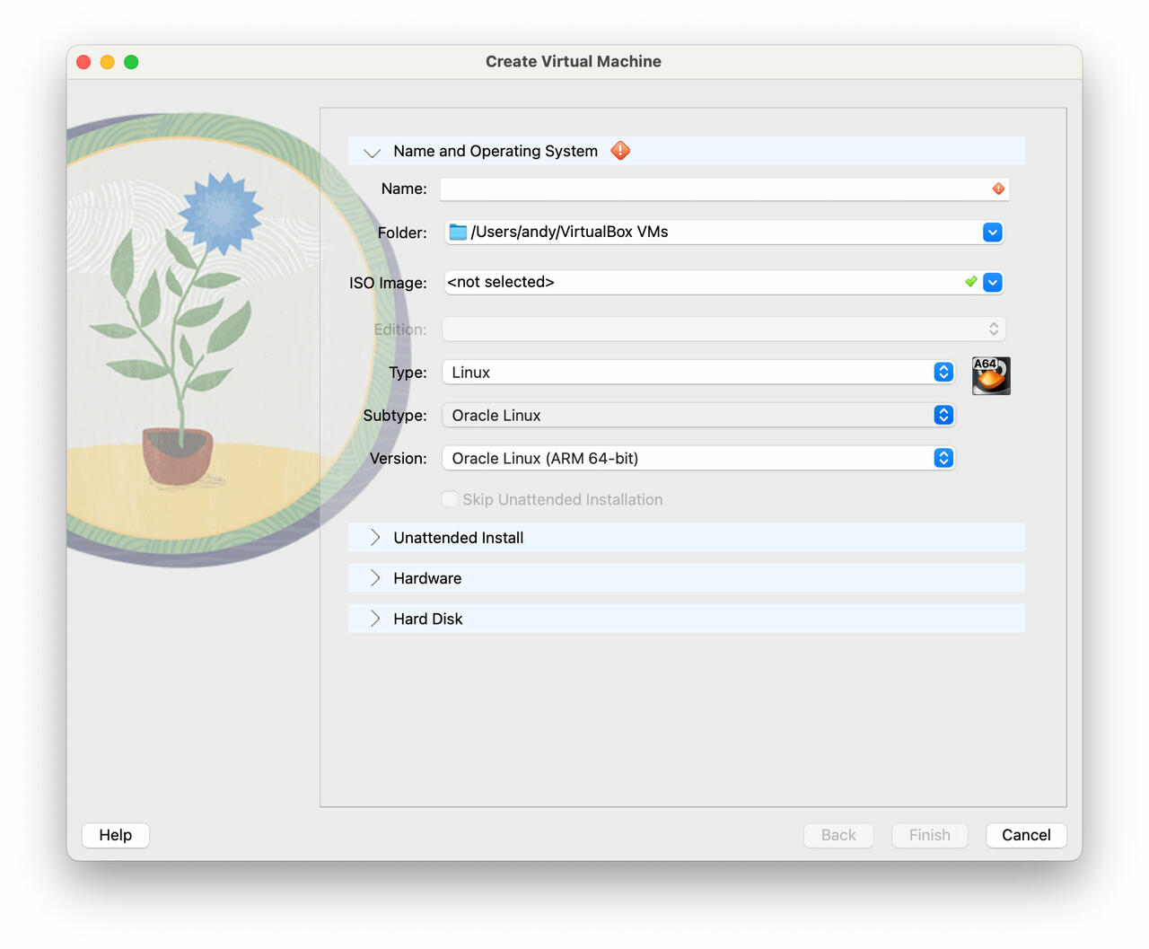This screenshot has height=949, width=1149.
Task: Click the /Users/andy/VirtualBox VMs folder path
Action: coord(569,232)
